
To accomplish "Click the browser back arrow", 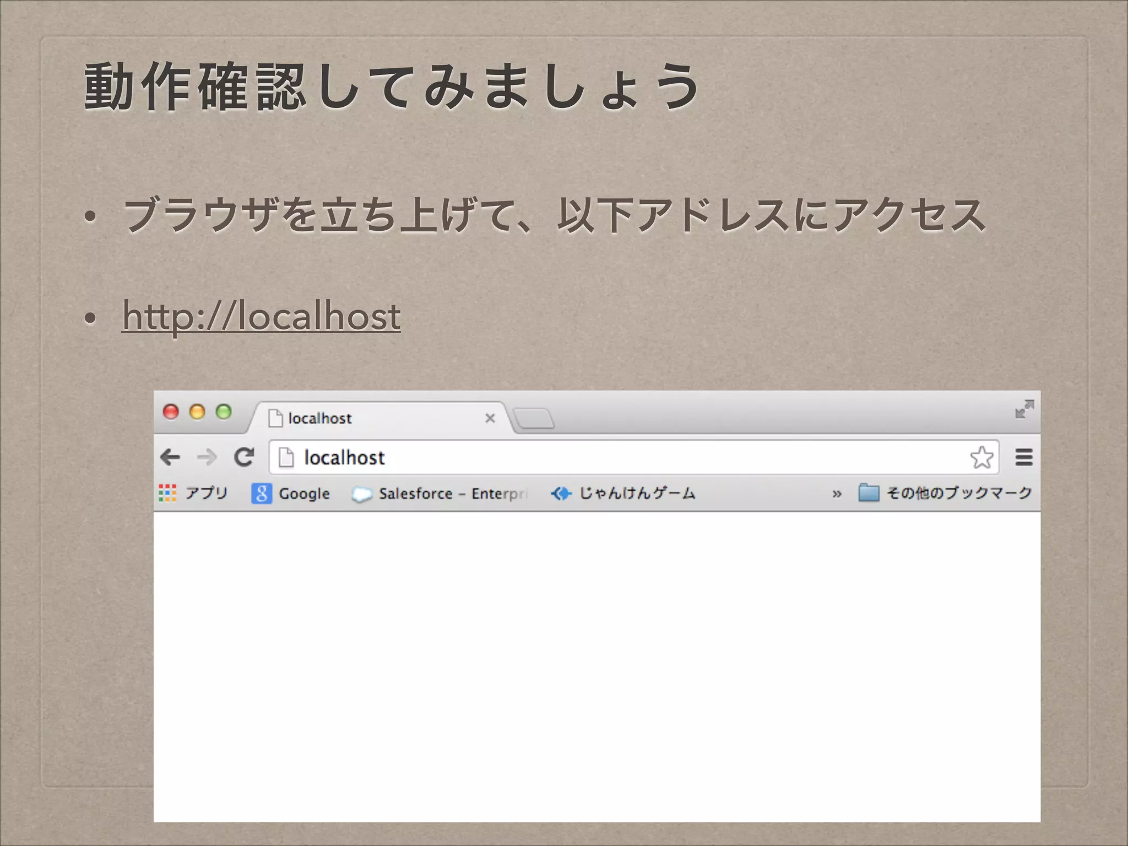I will coord(170,457).
